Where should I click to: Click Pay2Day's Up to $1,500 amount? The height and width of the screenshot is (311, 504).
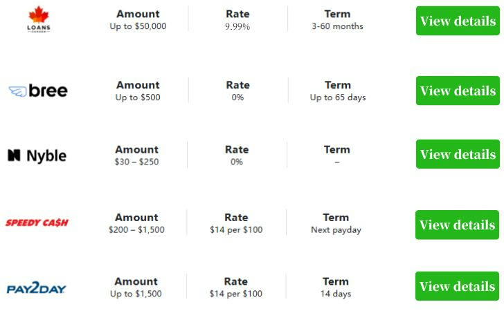click(x=136, y=294)
